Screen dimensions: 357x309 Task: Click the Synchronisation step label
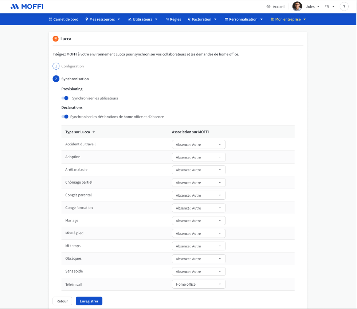pyautogui.click(x=75, y=79)
